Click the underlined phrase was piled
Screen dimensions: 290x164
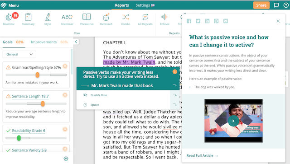pyautogui.click(x=113, y=112)
